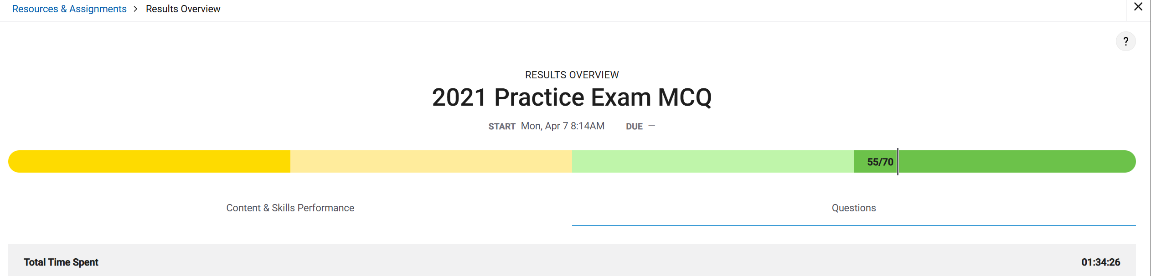Click the score divider line at 55/70
This screenshot has width=1151, height=276.
click(x=897, y=162)
